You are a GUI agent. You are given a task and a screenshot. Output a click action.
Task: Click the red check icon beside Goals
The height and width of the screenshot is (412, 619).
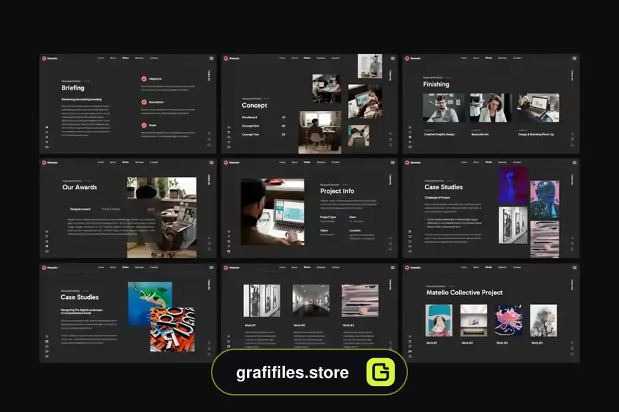coord(144,126)
